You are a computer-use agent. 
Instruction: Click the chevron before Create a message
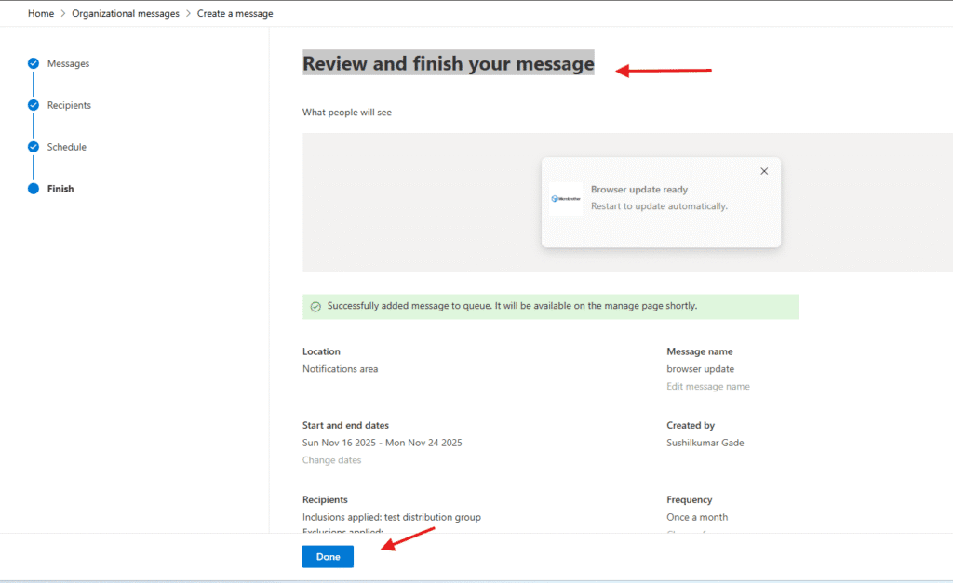(x=188, y=14)
